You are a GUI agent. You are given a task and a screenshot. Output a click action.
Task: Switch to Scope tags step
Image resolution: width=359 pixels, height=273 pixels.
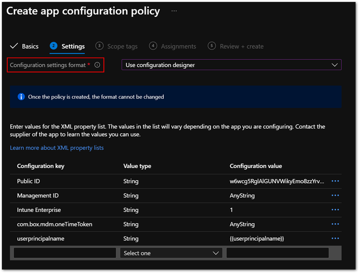116,47
